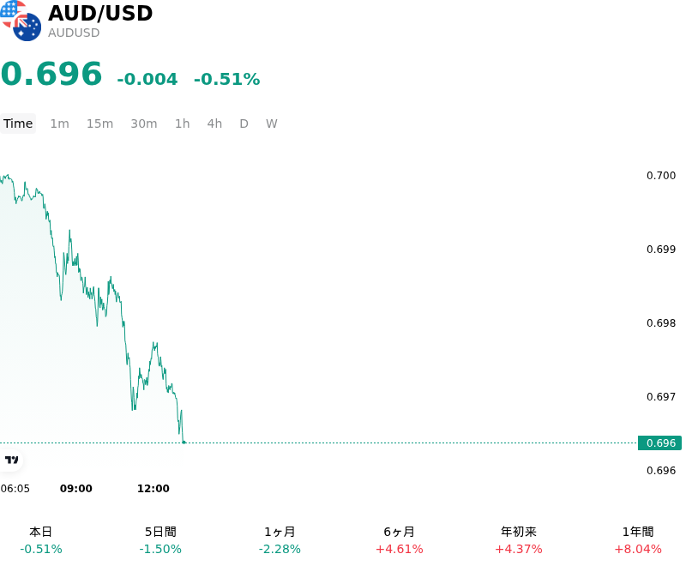
Task: Show 年初来 year-to-date range
Action: coord(519,540)
